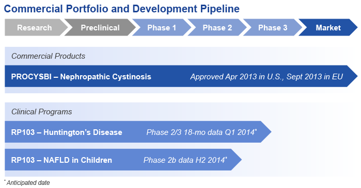
Task: Select the Phase 2 chevron
Action: pos(217,27)
